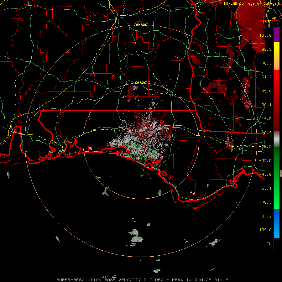Click the -32.0 value on velocity scale

click(265, 161)
